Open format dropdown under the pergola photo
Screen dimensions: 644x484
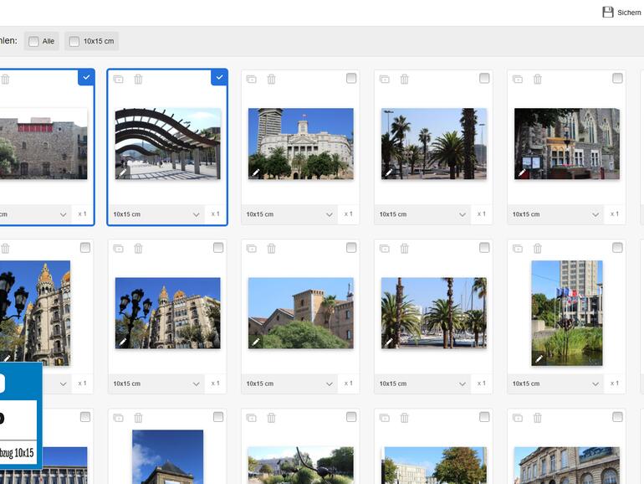pyautogui.click(x=157, y=214)
